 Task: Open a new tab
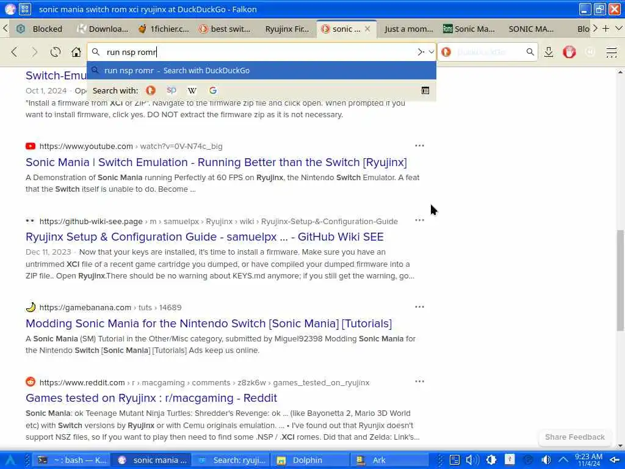[x=606, y=28]
